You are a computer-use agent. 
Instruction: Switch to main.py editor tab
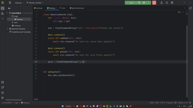tap(38, 8)
